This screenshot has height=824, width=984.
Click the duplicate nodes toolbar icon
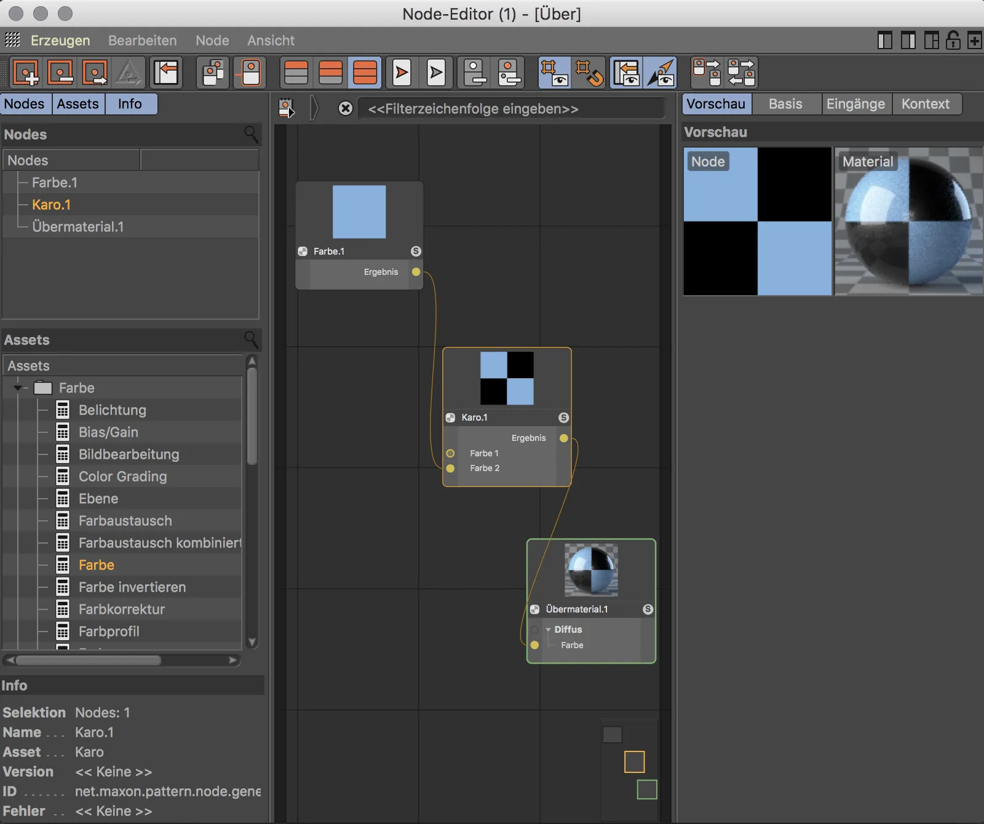pos(213,73)
